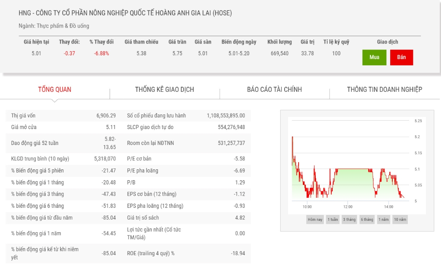The height and width of the screenshot is (264, 441).
Task: Click the Giá trị value 33.78
Action: [x=307, y=53]
